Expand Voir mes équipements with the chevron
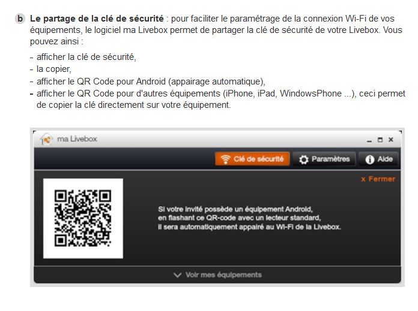This screenshot has width=418, height=311. click(x=177, y=275)
